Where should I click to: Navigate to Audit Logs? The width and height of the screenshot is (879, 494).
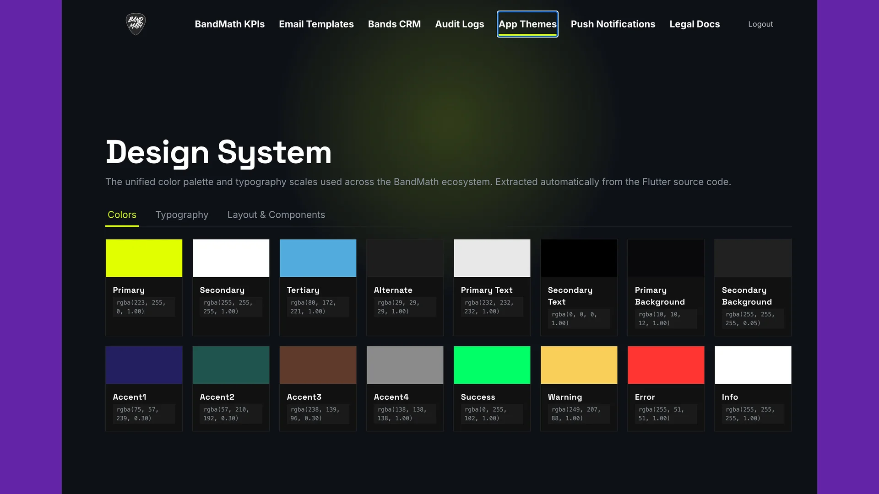coord(459,24)
